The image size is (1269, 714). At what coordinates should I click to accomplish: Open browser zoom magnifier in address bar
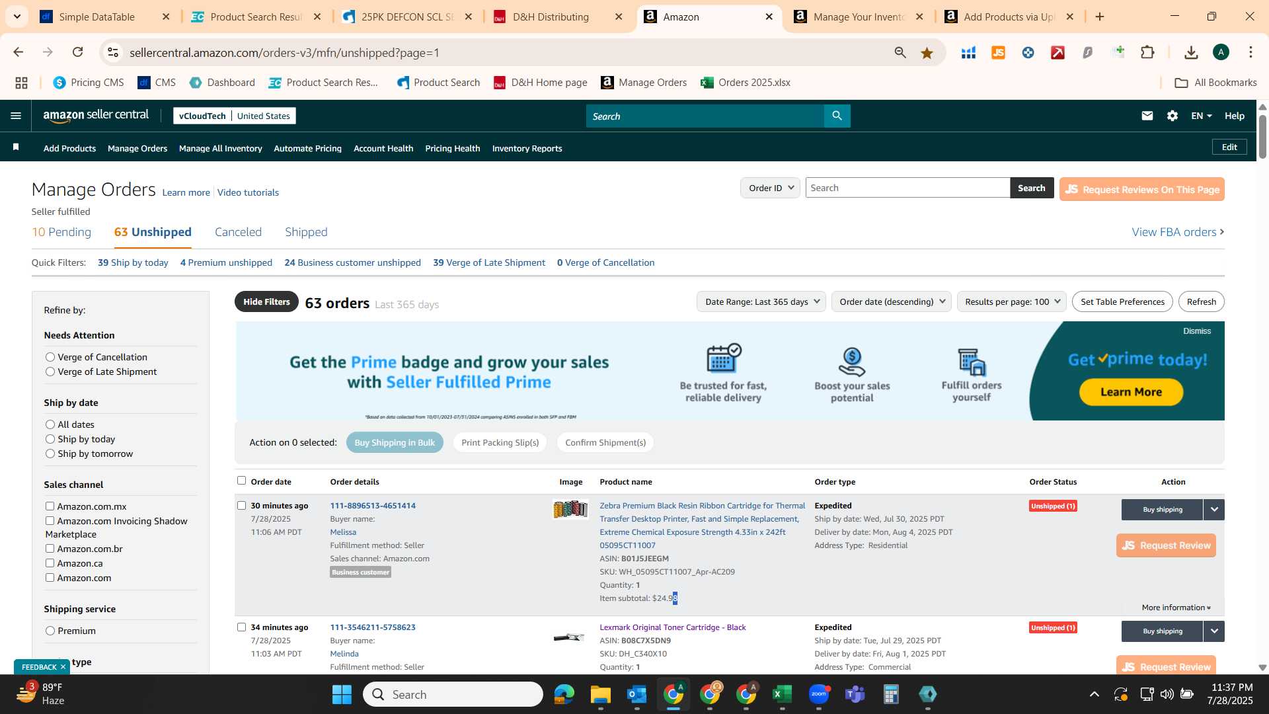point(900,52)
